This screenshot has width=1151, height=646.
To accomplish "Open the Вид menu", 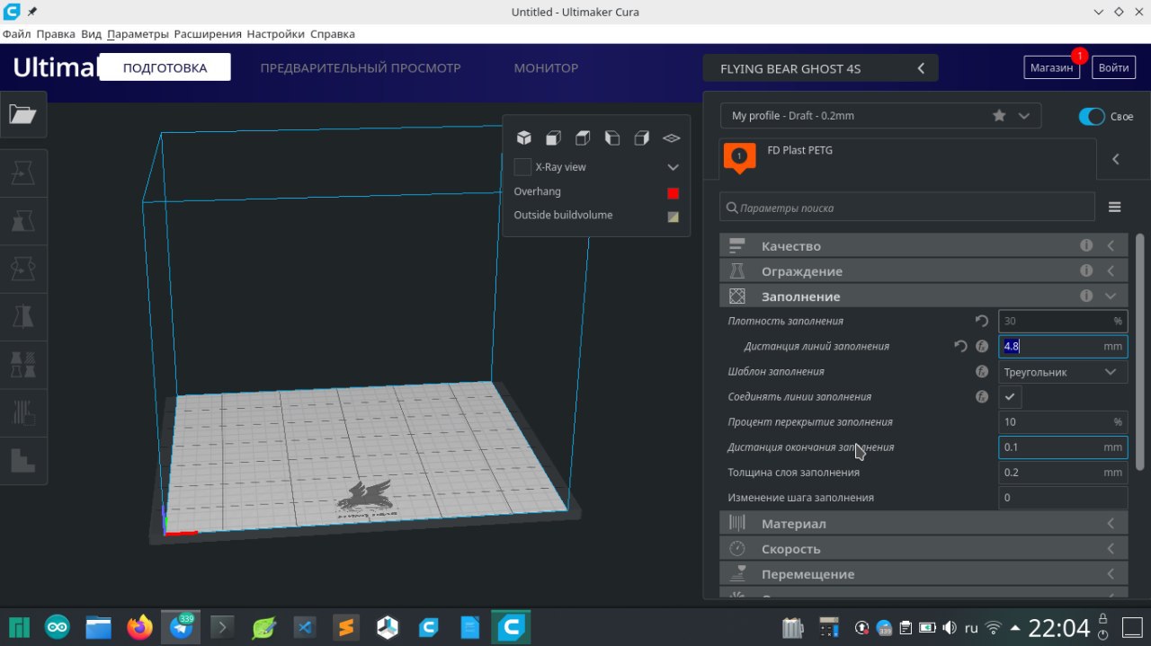I will tap(91, 34).
